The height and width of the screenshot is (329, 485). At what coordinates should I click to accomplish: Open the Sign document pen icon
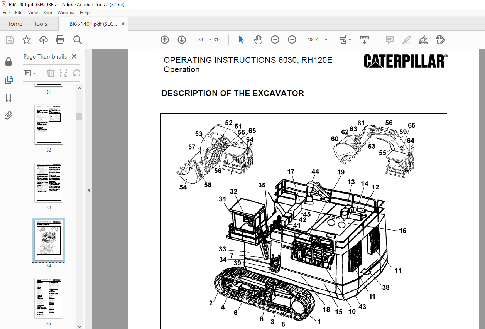pos(424,40)
